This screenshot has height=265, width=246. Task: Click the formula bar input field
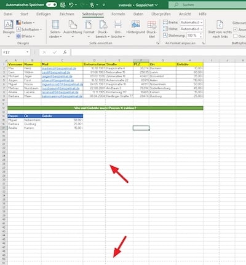158,52
